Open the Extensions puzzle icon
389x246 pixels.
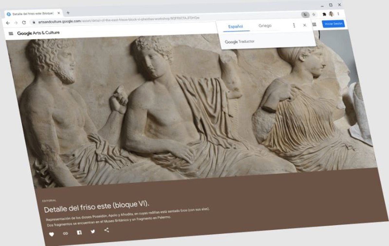click(324, 14)
